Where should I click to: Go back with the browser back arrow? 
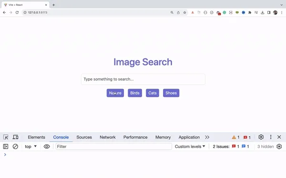coord(4,12)
